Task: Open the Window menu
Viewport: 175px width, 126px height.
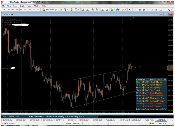Action: click(37, 6)
